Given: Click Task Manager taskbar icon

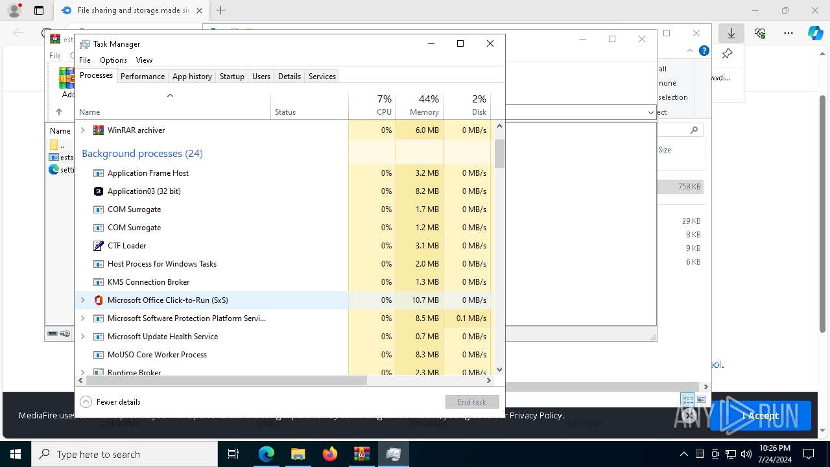Looking at the screenshot, I should coord(394,454).
